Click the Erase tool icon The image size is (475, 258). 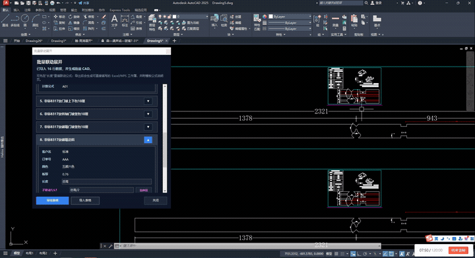pos(104,16)
